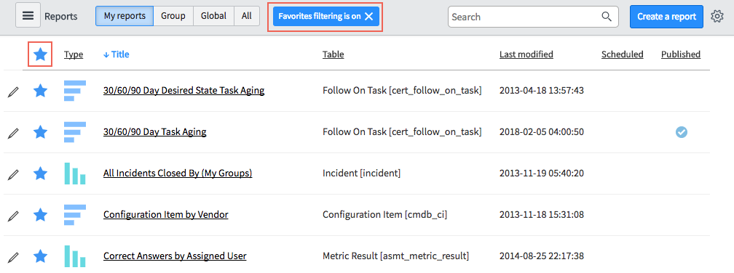
Task: Toggle the favorites star in column header
Action: point(40,54)
